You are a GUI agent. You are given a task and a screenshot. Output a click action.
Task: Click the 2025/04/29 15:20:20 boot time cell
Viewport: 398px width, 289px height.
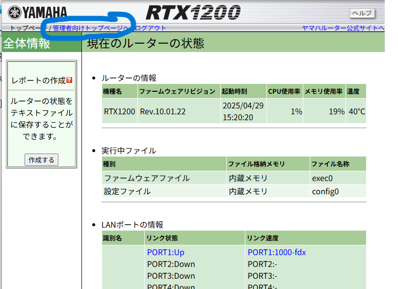(x=243, y=111)
